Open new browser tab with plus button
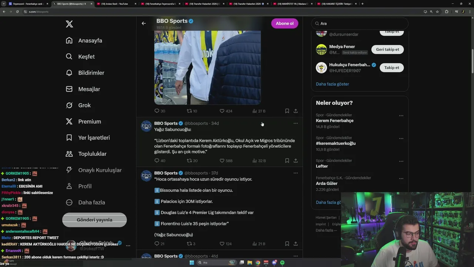This screenshot has height=267, width=474. 363,4
